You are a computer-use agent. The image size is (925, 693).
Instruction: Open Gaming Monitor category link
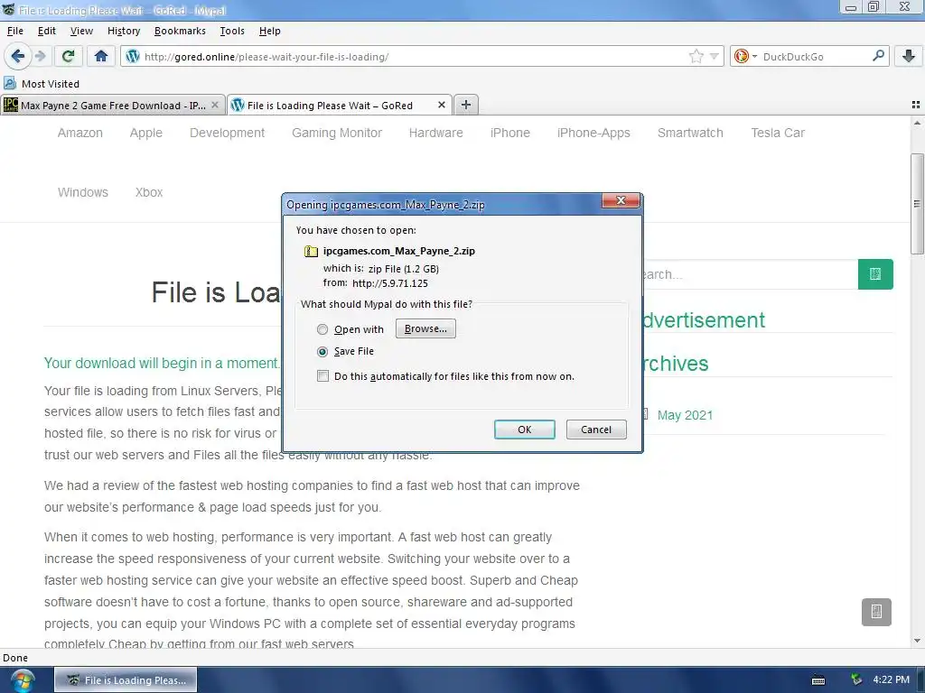[x=337, y=134]
